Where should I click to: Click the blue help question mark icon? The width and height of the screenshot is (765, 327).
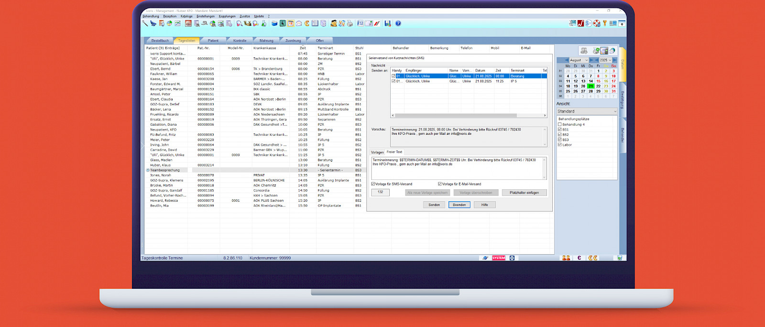398,23
